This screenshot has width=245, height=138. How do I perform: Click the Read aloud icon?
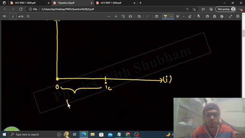pyautogui.click(x=148, y=16)
